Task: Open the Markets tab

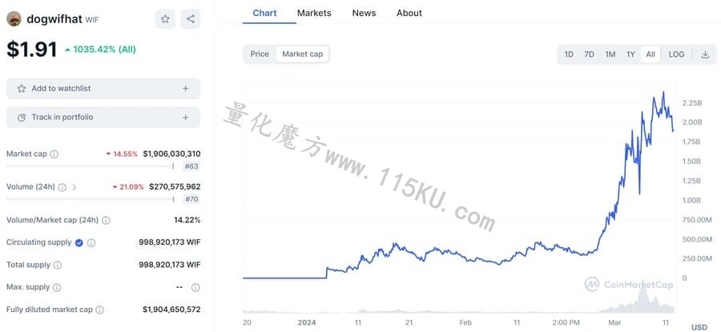Action: click(314, 13)
